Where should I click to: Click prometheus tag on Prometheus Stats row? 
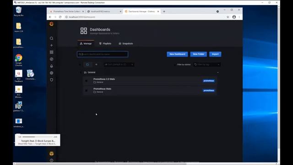coord(209,91)
